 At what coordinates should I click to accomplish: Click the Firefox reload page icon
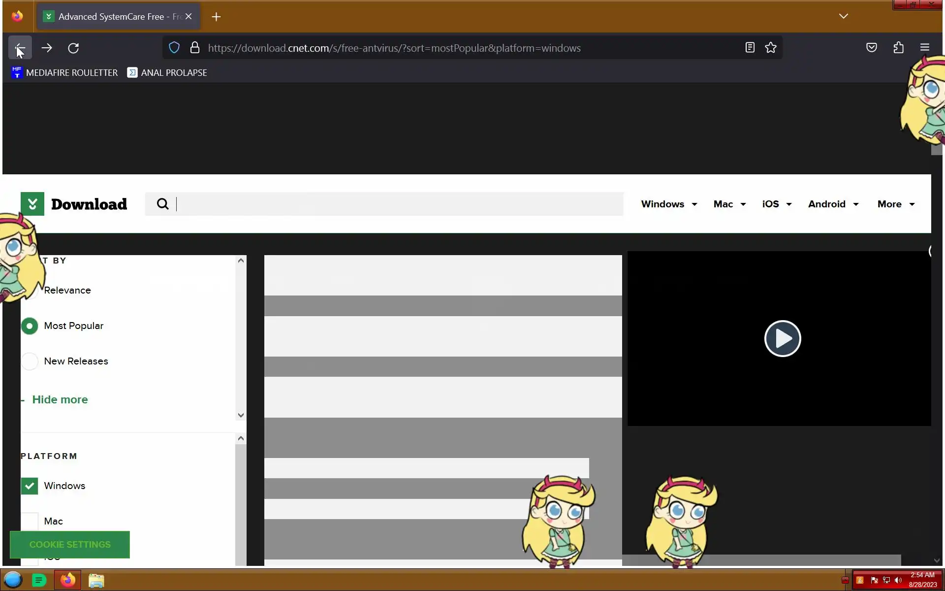point(73,48)
